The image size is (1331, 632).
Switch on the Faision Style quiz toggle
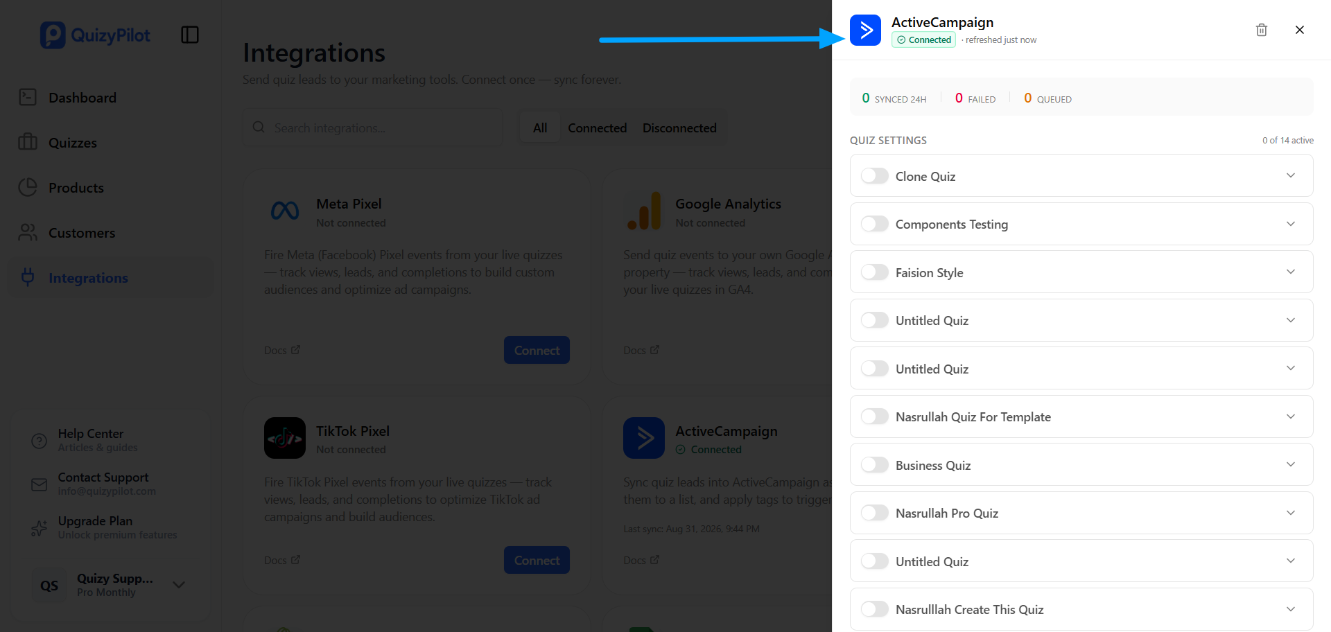875,272
